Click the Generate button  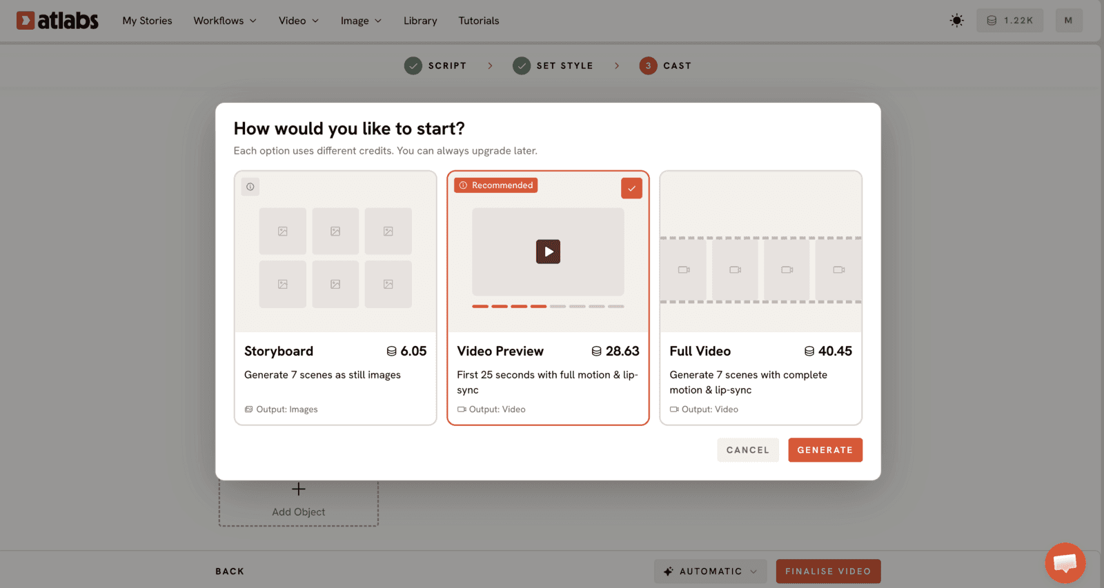pyautogui.click(x=825, y=450)
